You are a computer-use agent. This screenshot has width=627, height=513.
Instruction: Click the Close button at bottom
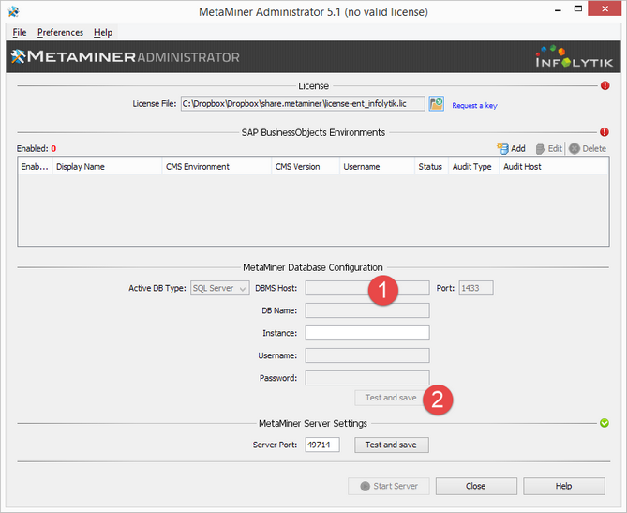coord(476,486)
